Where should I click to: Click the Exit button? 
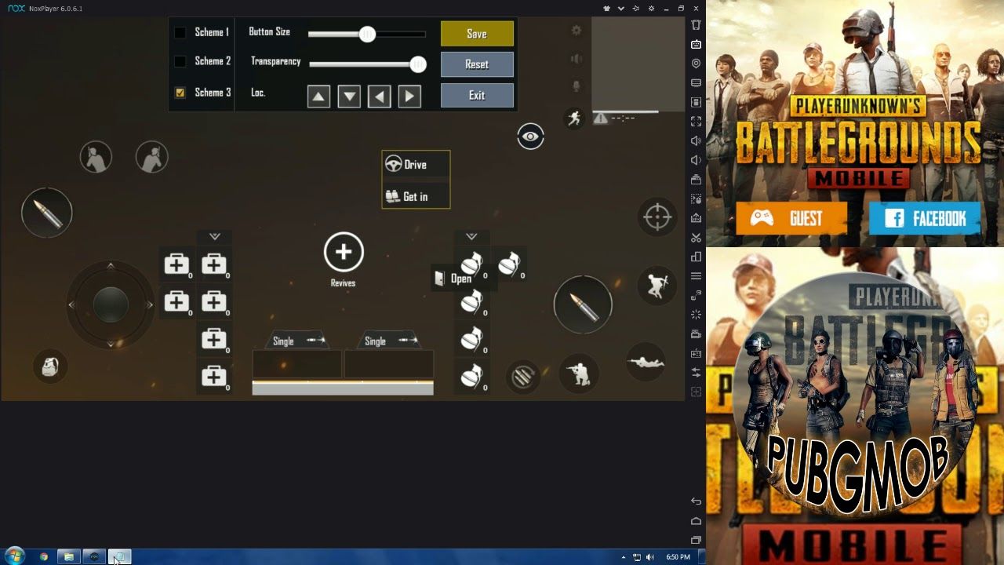[x=477, y=95]
